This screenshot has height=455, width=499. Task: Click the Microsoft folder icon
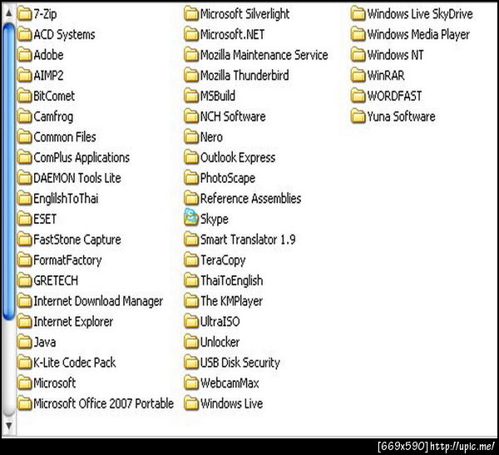pyautogui.click(x=24, y=383)
